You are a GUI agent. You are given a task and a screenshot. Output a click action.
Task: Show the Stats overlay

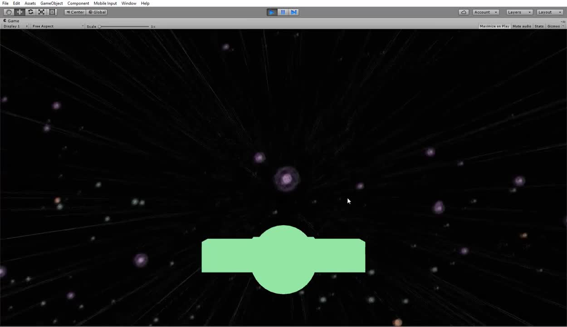[538, 26]
